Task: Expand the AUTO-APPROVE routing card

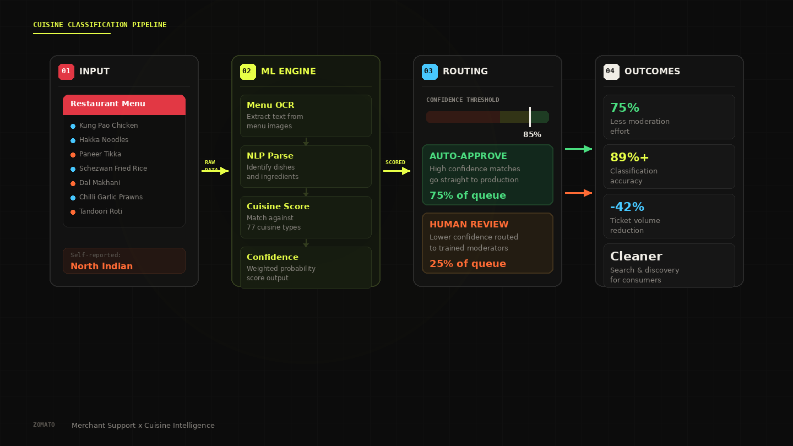Action: click(x=487, y=175)
